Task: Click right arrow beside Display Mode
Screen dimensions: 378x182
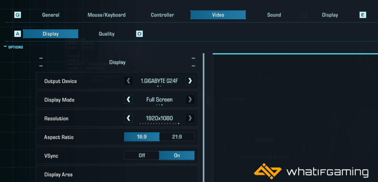Action: pos(190,99)
